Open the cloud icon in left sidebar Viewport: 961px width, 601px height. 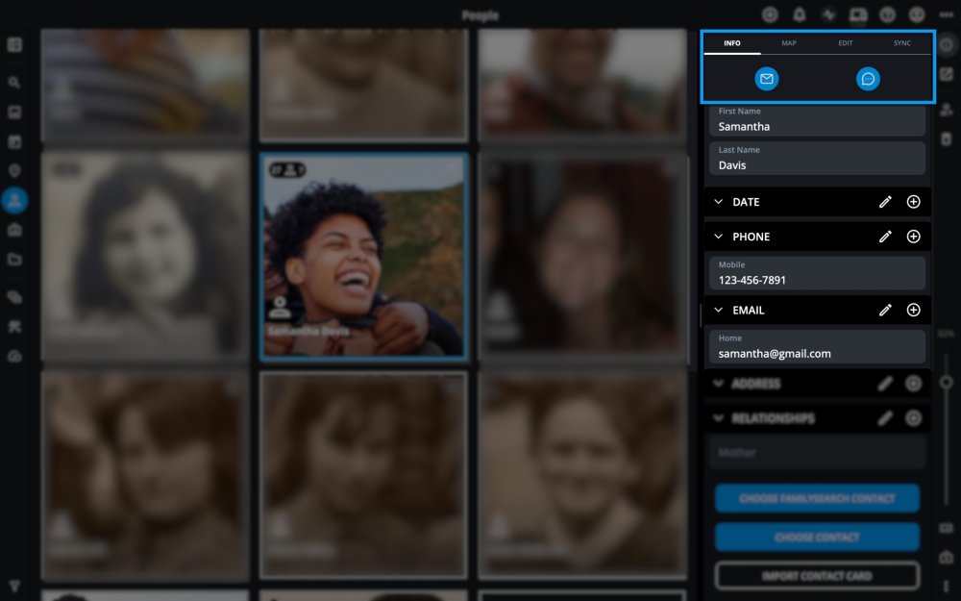[x=14, y=357]
